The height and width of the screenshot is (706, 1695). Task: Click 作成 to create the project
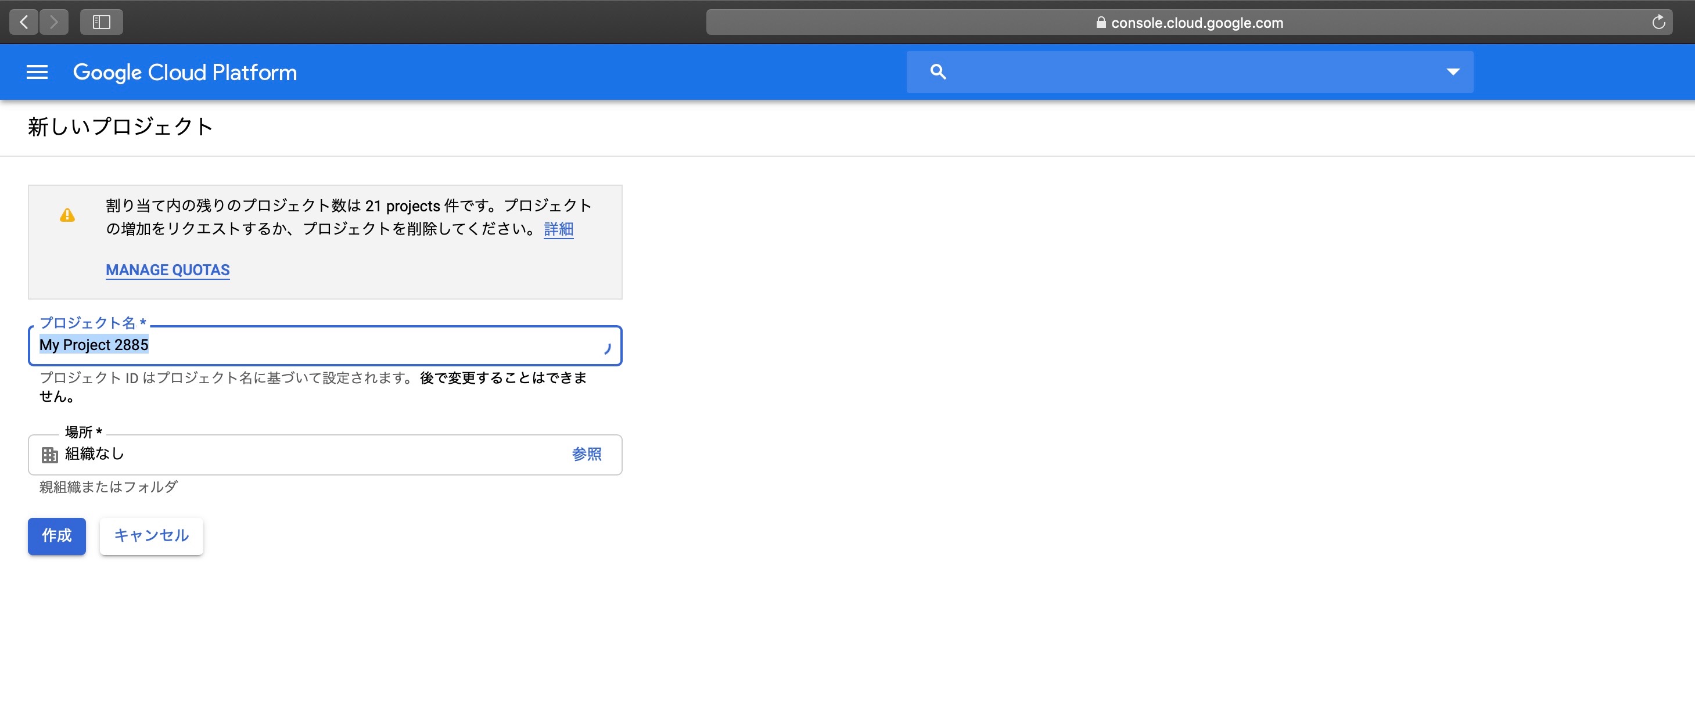(56, 536)
